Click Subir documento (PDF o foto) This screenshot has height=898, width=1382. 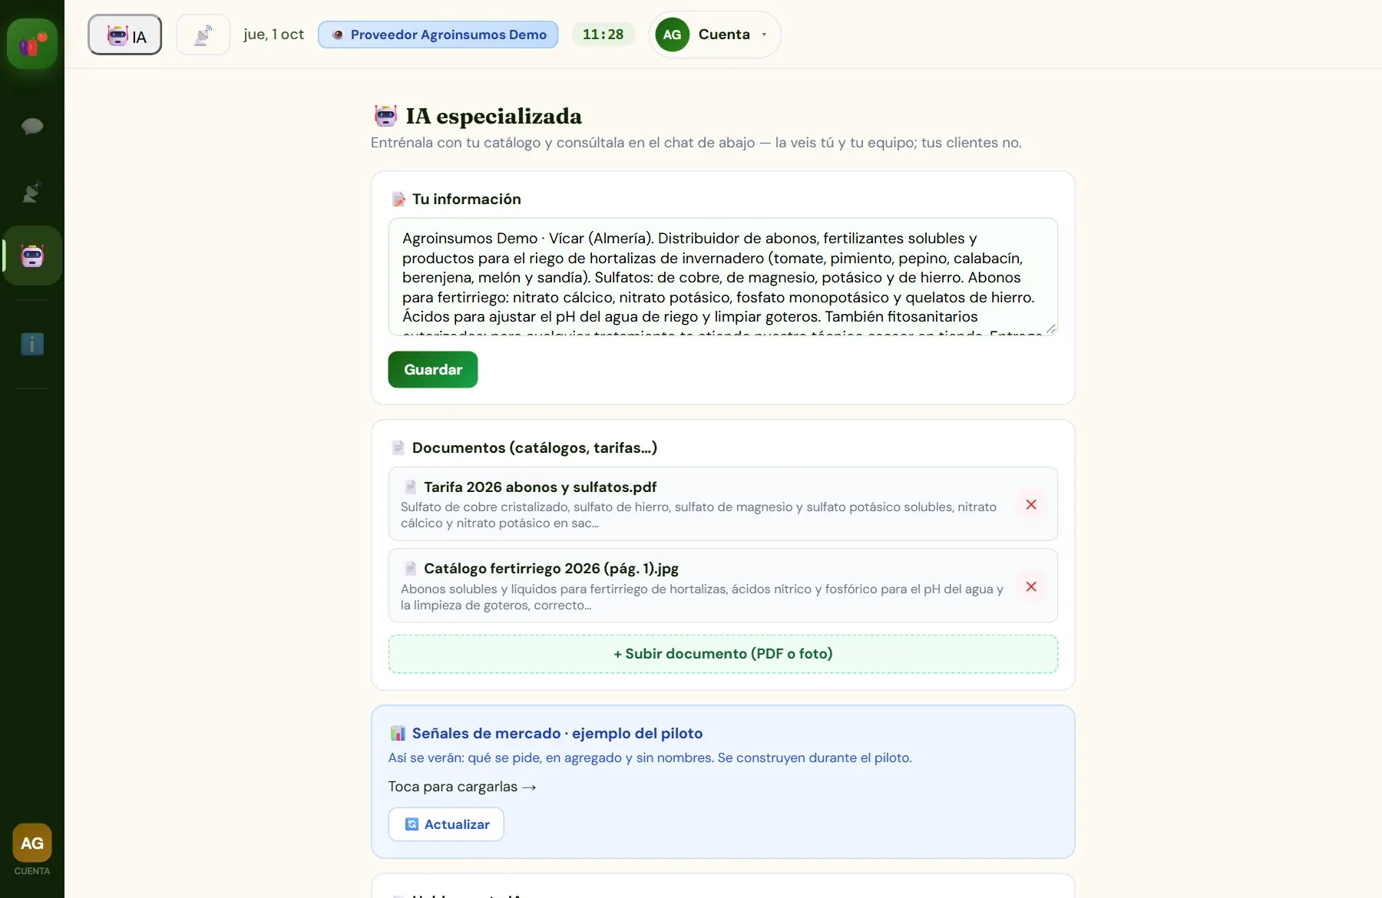[x=722, y=654]
